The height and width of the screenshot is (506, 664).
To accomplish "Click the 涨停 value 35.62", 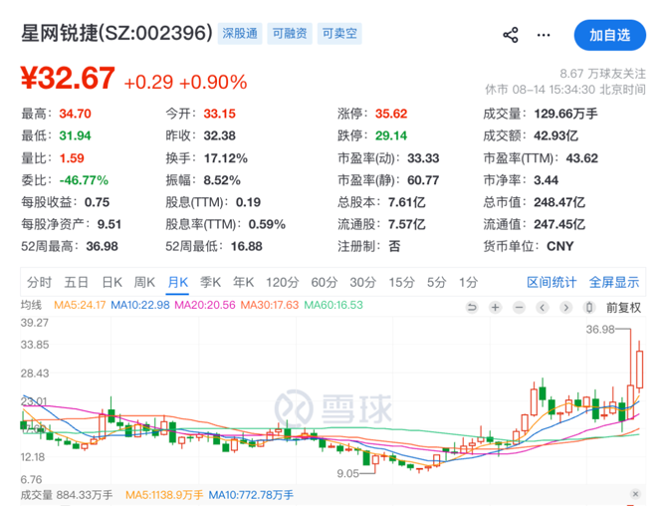I will tap(391, 114).
